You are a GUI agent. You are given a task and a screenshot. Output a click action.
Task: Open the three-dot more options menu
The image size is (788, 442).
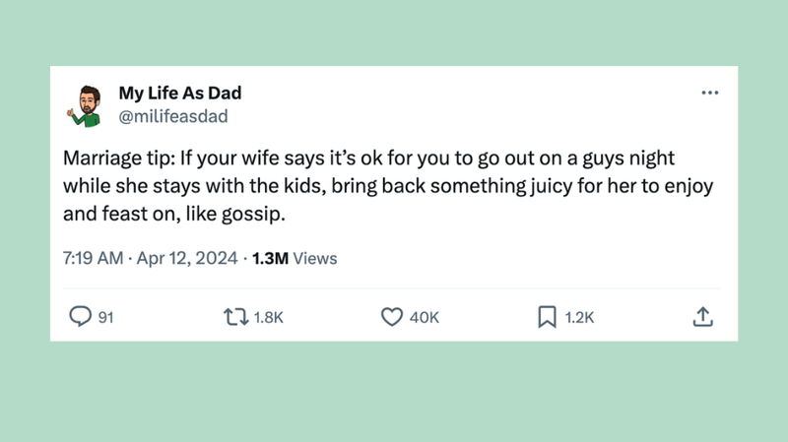coord(709,94)
